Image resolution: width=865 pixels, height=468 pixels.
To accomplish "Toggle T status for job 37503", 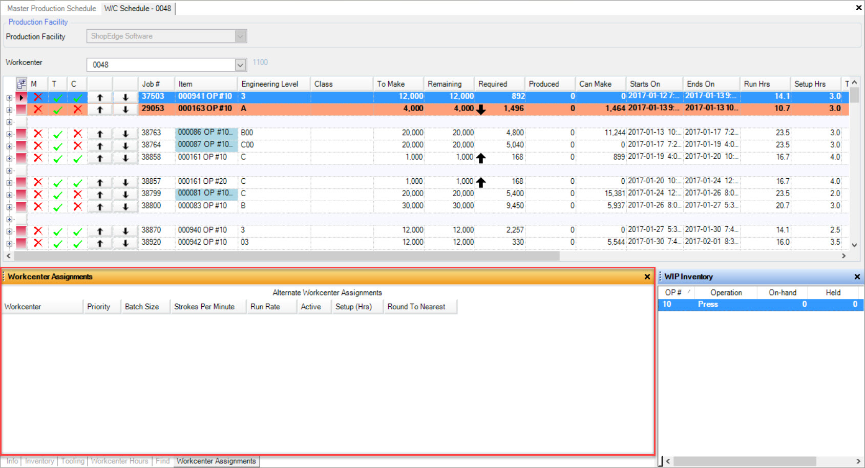I will click(58, 97).
